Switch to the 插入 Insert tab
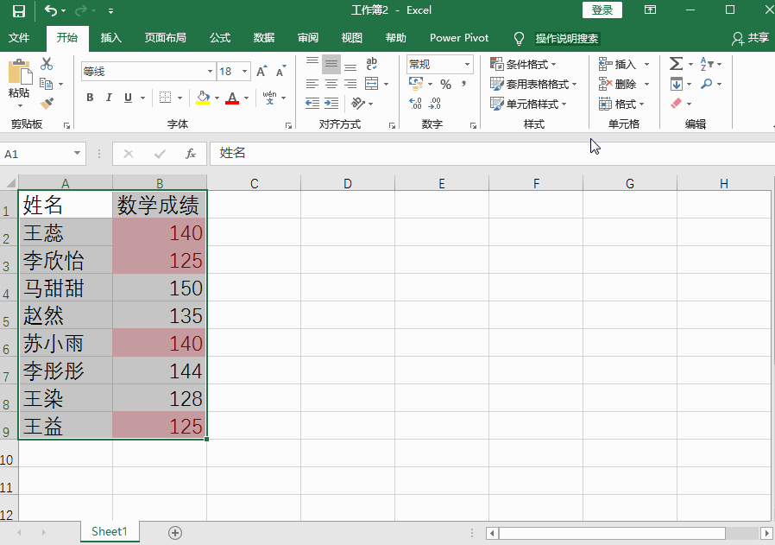 coord(110,38)
